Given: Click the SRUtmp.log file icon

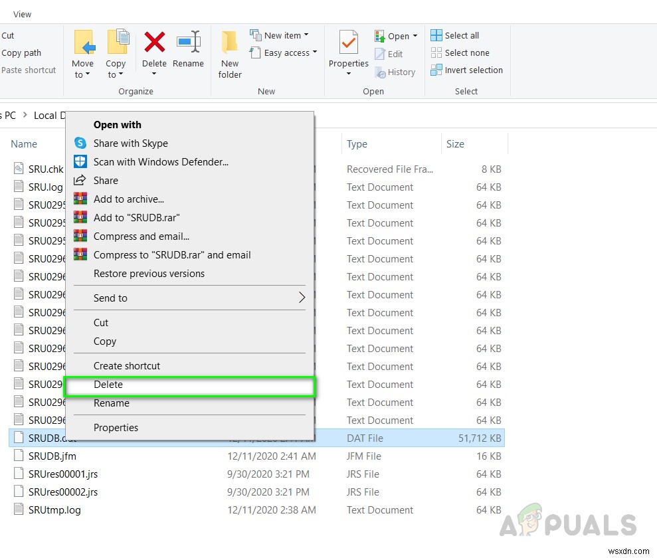Looking at the screenshot, I should coord(19,510).
